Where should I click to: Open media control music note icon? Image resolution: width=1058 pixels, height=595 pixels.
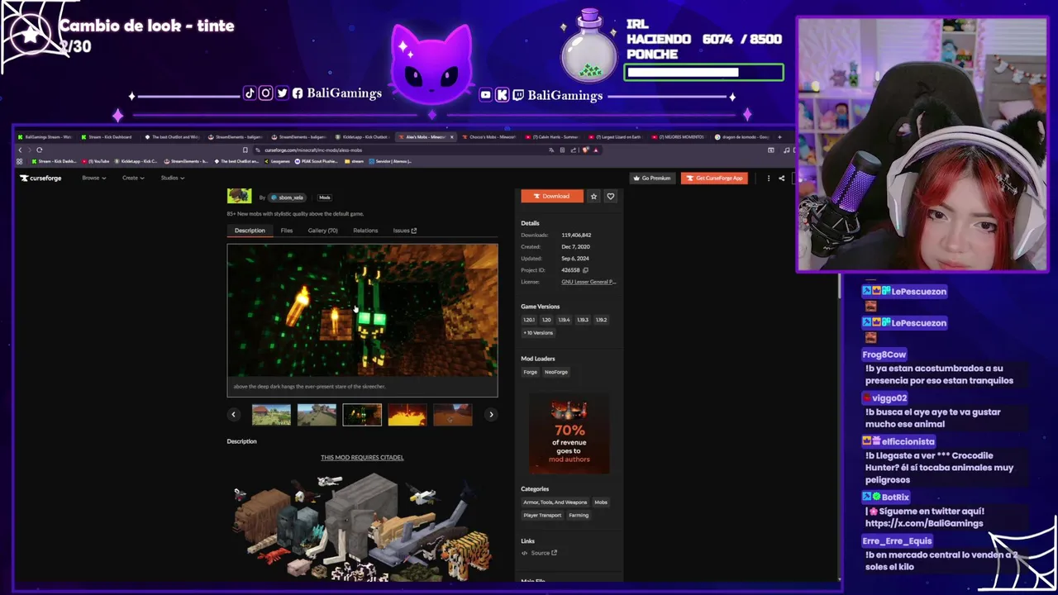[786, 150]
